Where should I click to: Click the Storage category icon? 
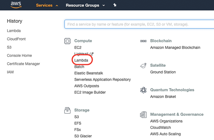(x=67, y=110)
